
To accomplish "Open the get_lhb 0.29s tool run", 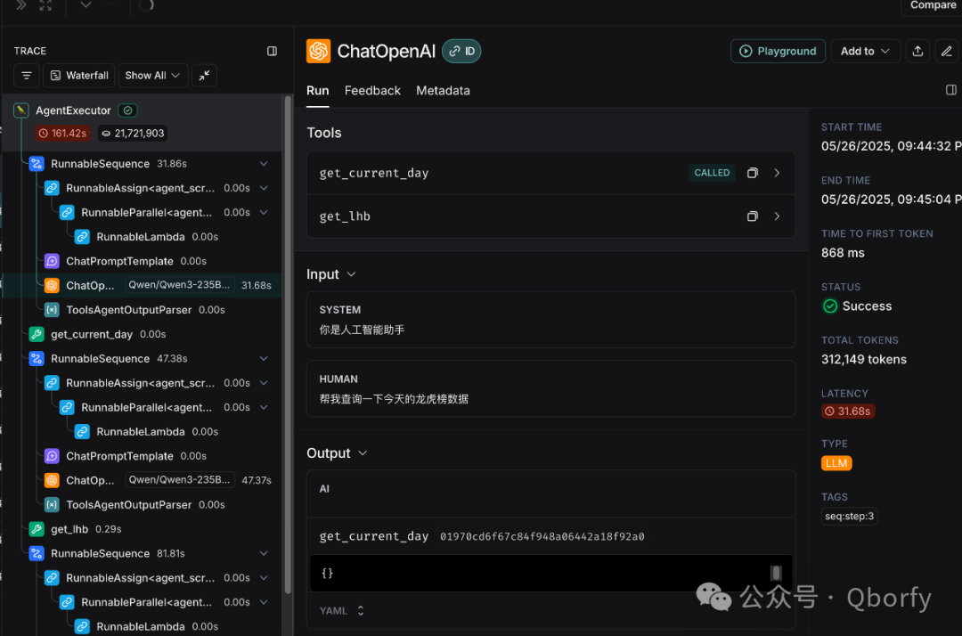I will [x=86, y=529].
